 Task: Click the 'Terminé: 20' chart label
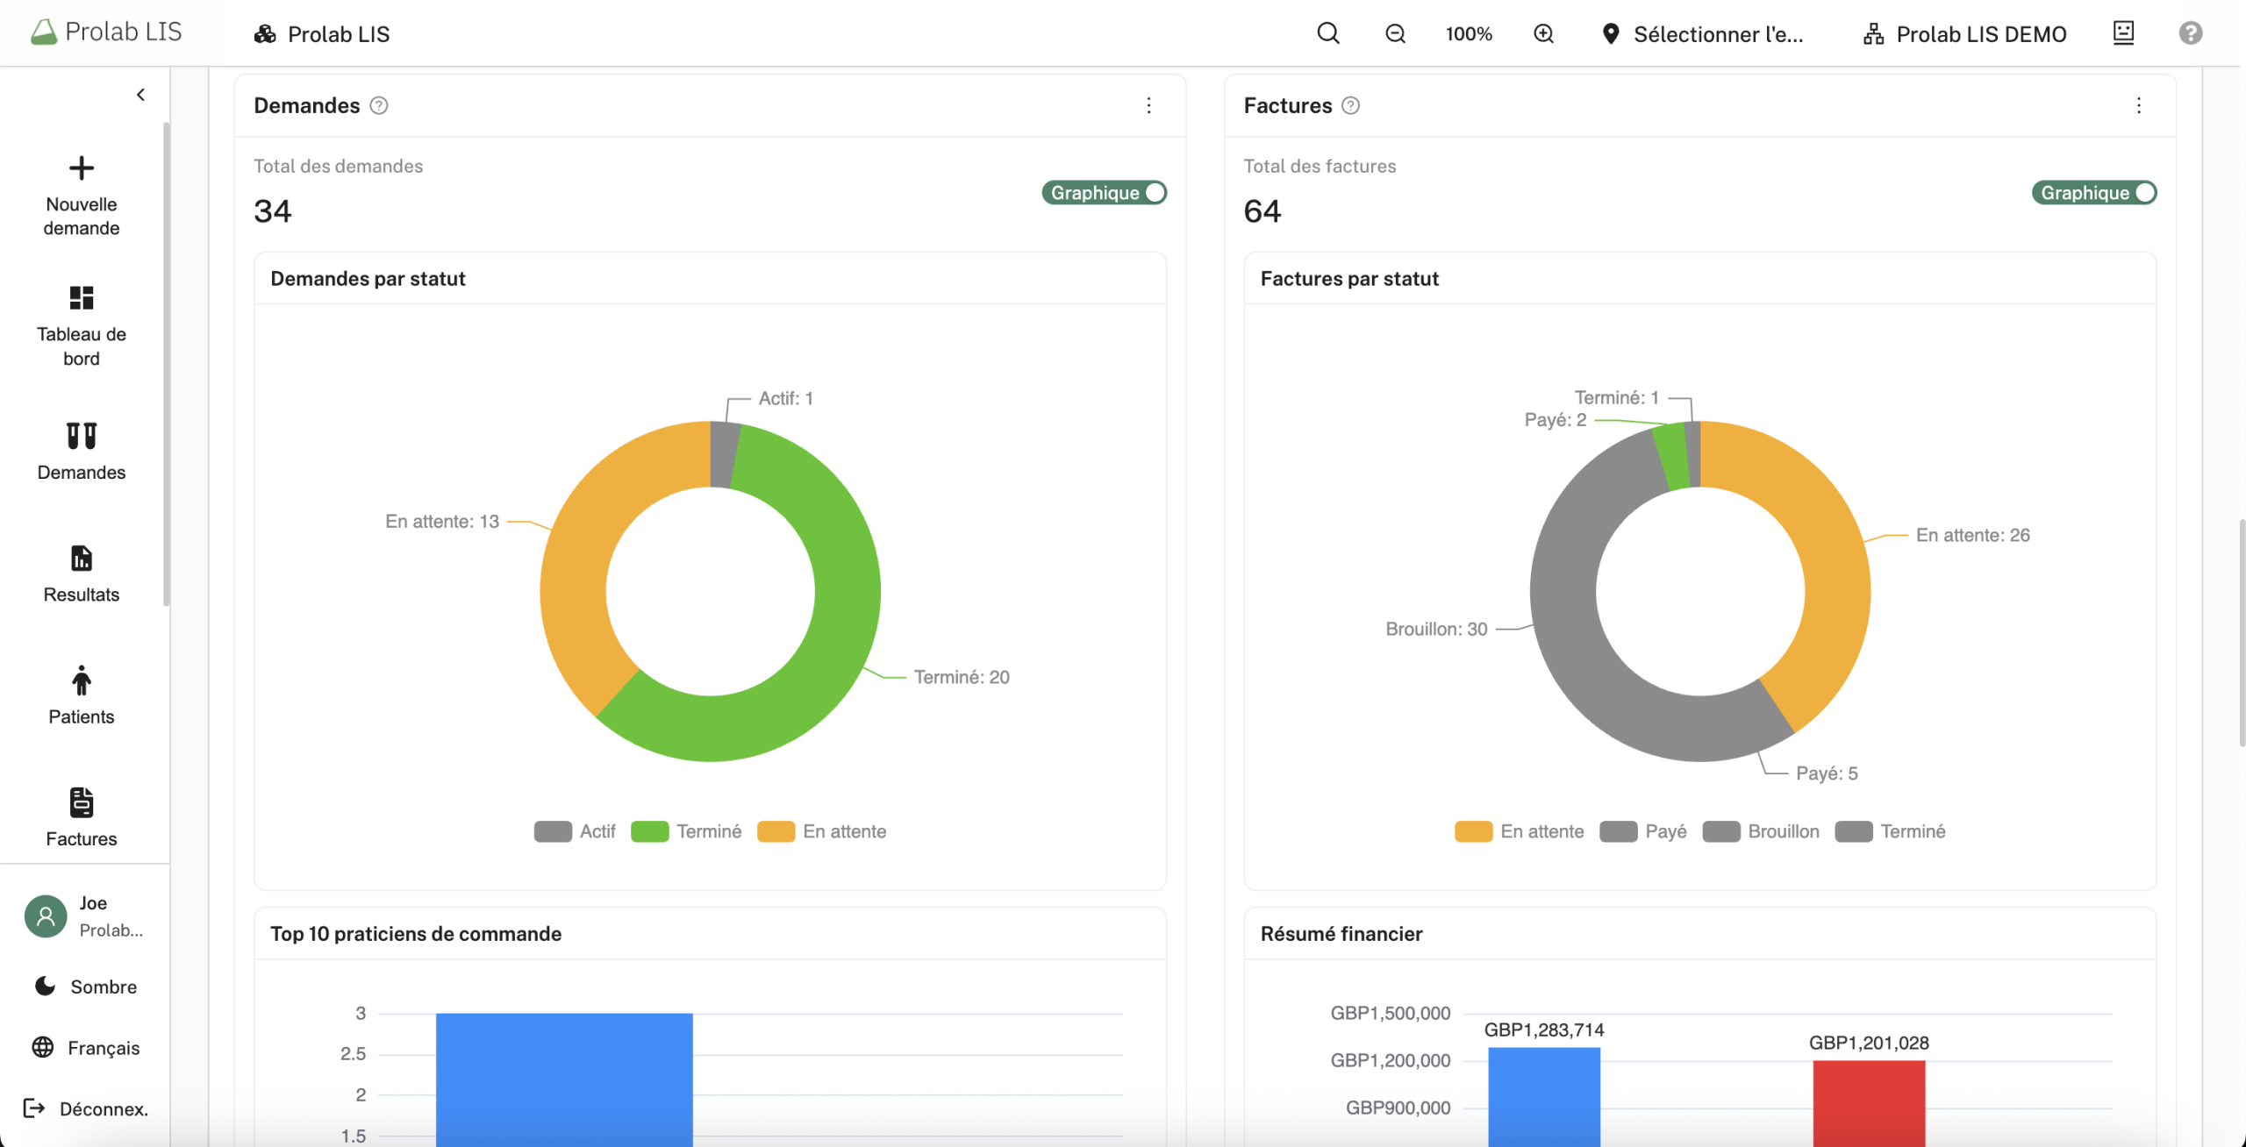tap(962, 677)
